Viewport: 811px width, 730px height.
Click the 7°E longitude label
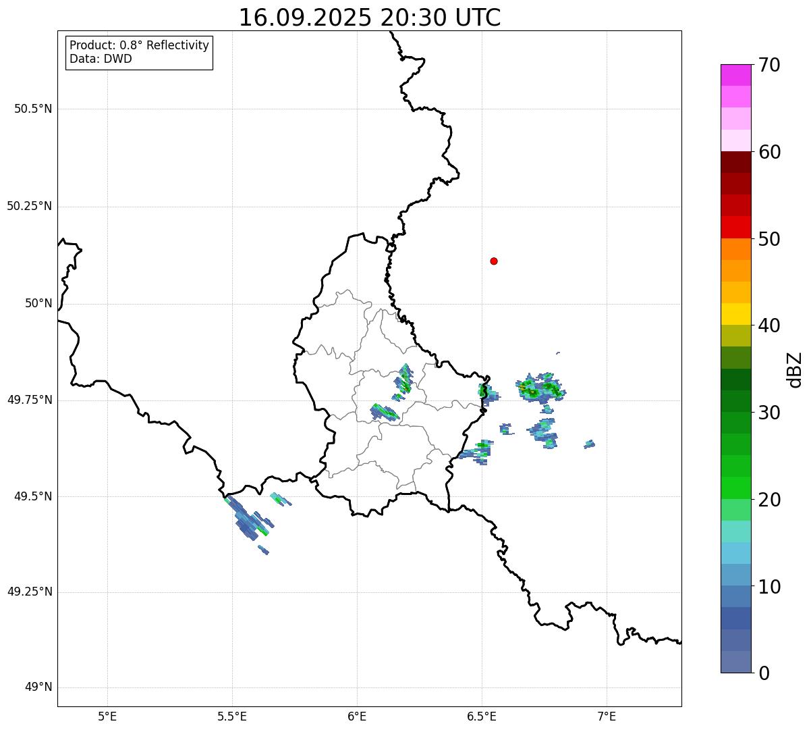(x=607, y=716)
